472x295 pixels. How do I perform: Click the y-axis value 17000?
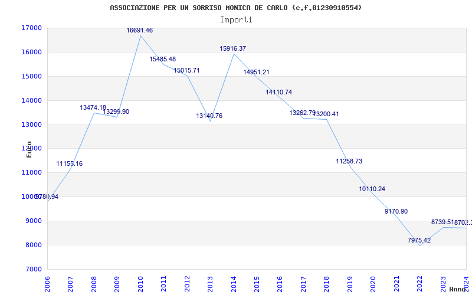coord(31,28)
